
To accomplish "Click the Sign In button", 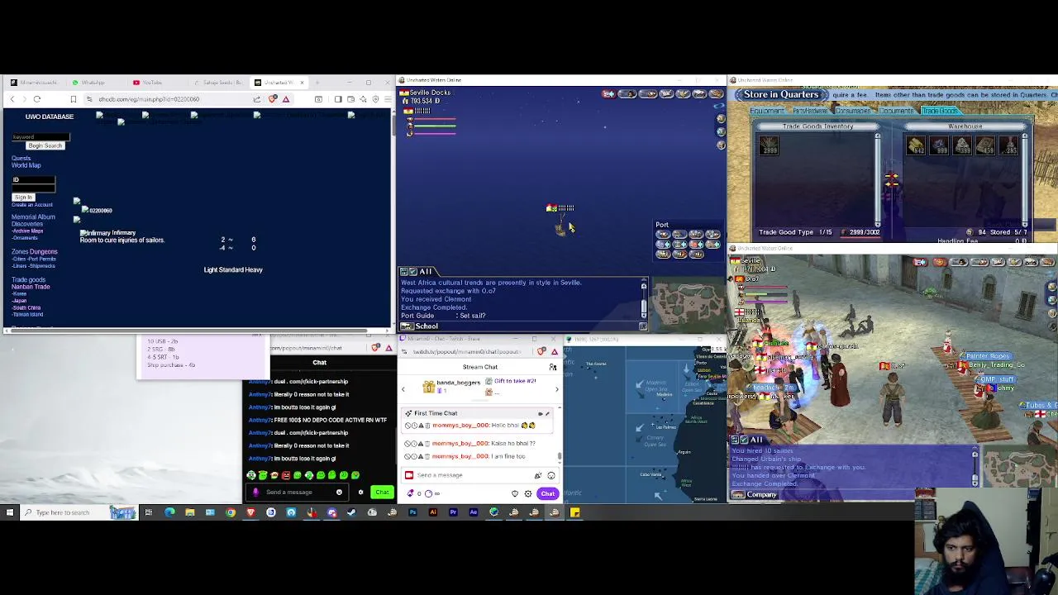I will pos(22,197).
